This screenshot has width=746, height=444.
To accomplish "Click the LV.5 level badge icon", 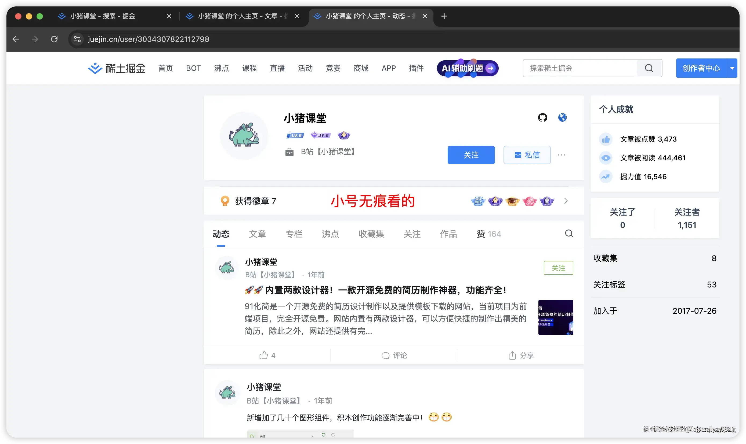I will pyautogui.click(x=295, y=135).
